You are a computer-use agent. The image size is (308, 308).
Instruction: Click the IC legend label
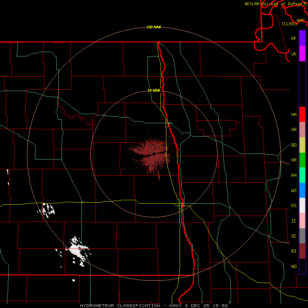[294, 221]
